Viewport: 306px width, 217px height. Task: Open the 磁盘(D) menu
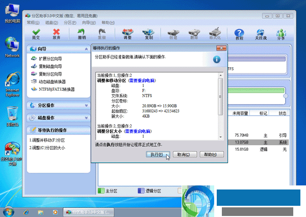point(52,23)
